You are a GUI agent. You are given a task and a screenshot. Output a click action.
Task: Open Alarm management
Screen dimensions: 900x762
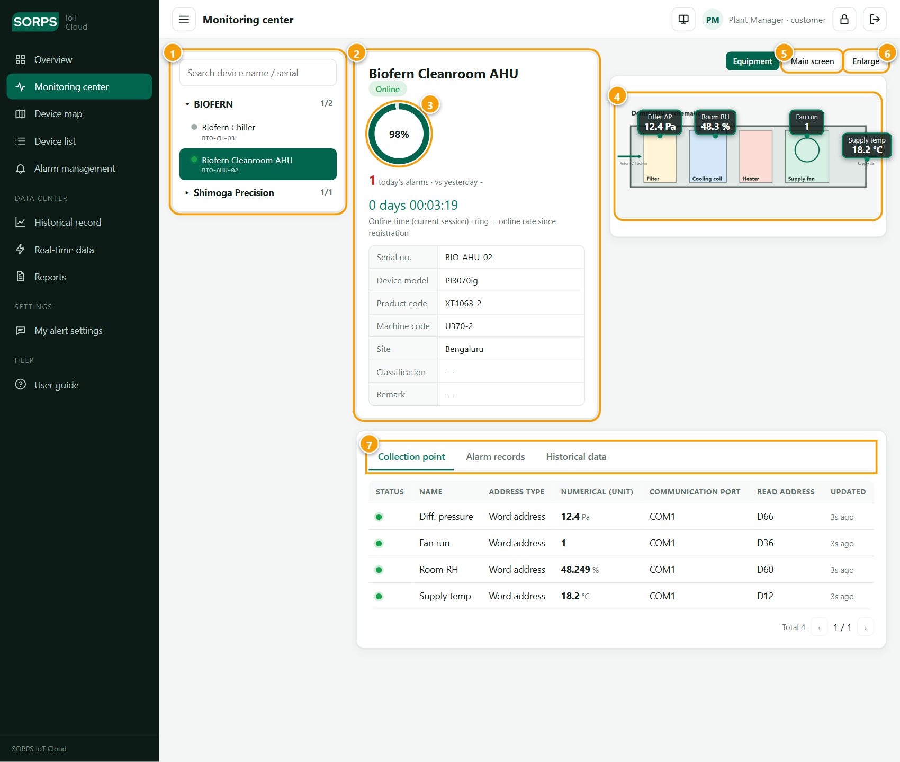(79, 169)
